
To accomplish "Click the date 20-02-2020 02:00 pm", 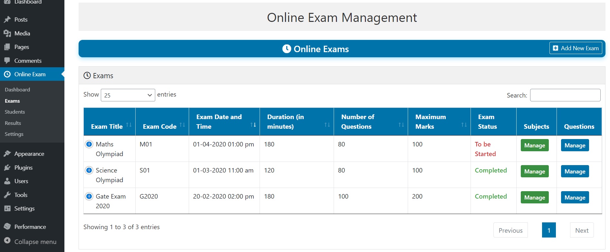I will pos(224,197).
